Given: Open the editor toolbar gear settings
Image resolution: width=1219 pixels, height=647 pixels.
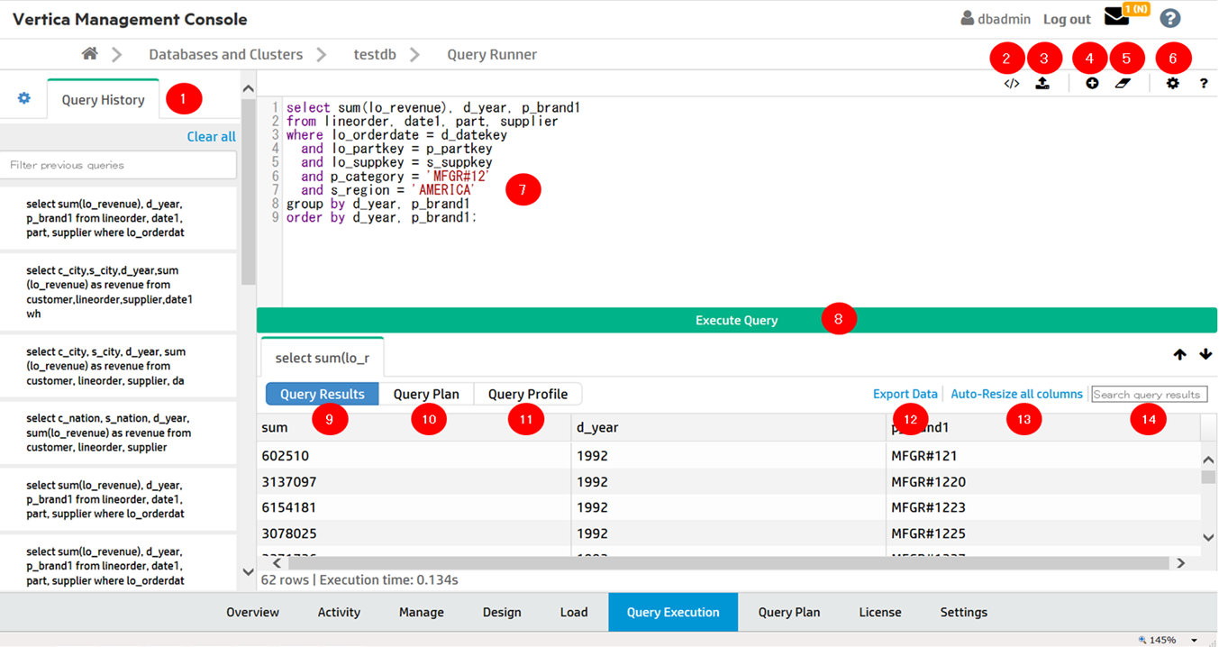Looking at the screenshot, I should click(1172, 84).
